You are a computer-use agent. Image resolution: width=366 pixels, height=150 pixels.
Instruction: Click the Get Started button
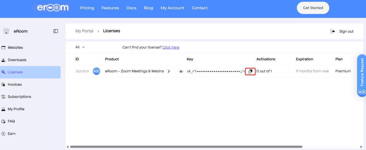click(x=313, y=8)
